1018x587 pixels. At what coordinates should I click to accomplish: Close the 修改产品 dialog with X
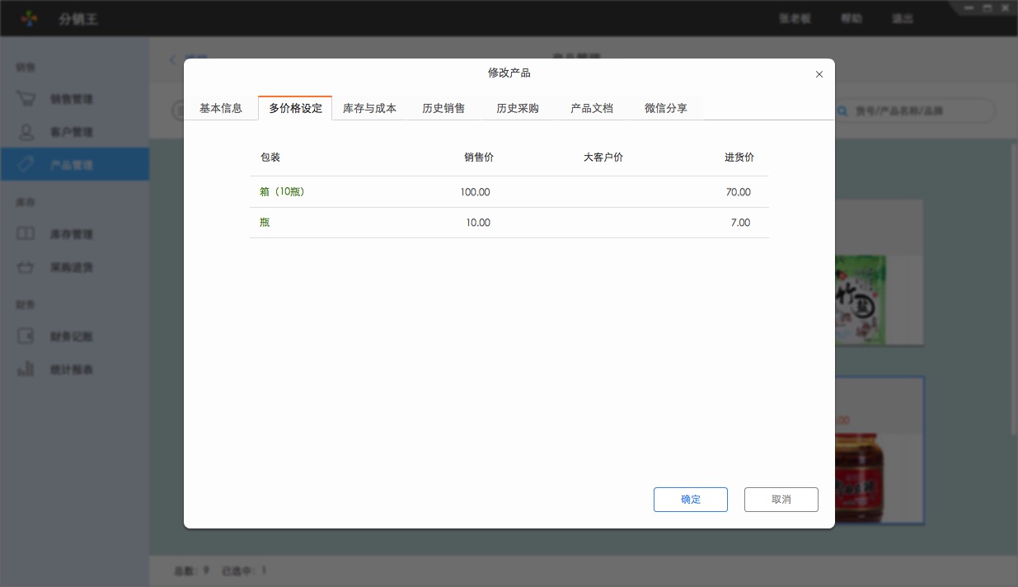[x=819, y=74]
